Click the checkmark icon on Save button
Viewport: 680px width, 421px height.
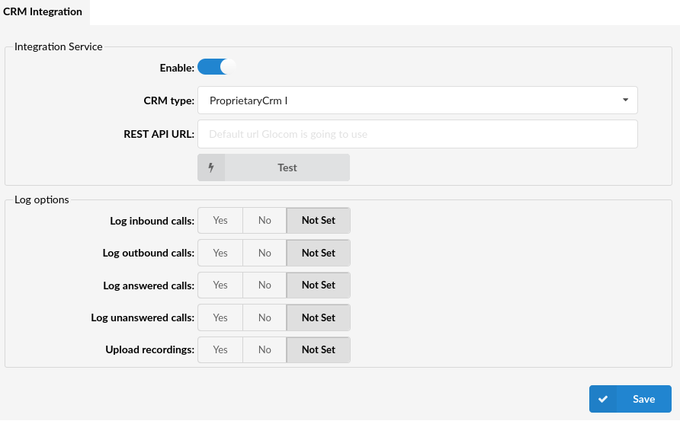tap(603, 400)
